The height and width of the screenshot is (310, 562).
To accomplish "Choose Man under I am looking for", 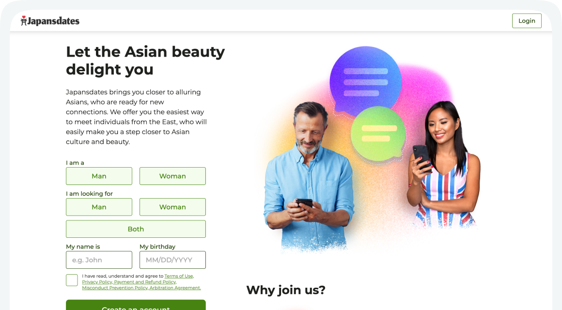I will pos(99,207).
